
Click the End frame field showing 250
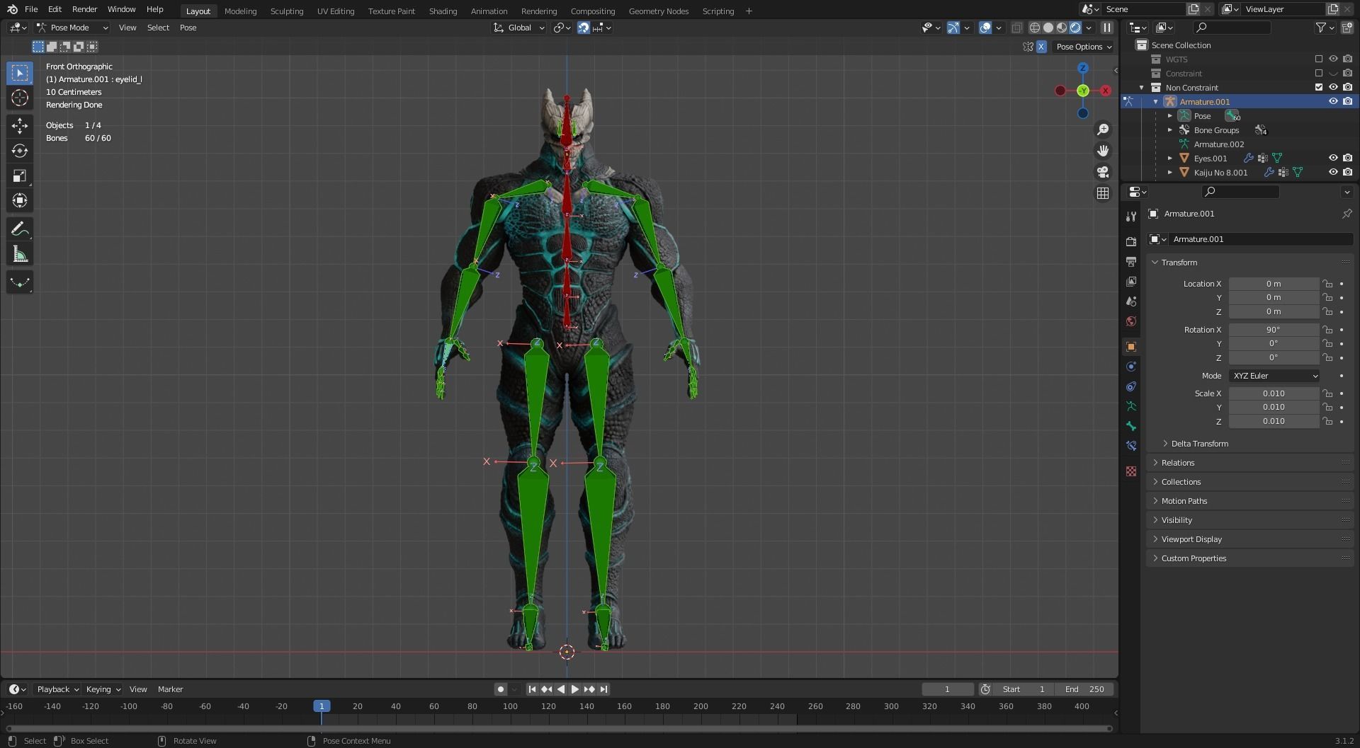1084,689
